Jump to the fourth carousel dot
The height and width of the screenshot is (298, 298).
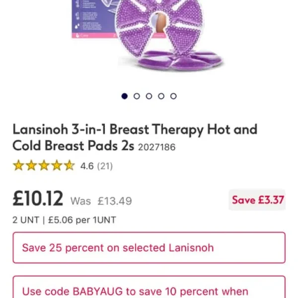tap(161, 96)
